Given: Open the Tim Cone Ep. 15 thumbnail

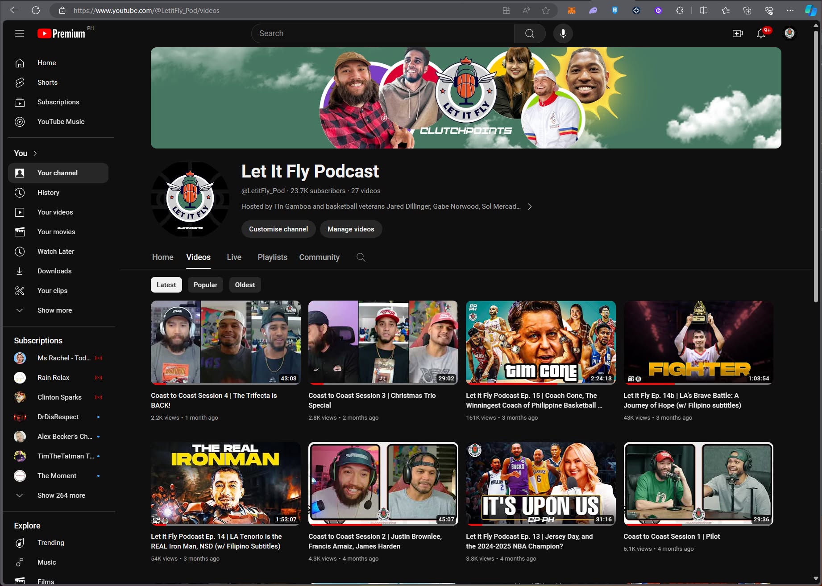Looking at the screenshot, I should click(x=540, y=343).
